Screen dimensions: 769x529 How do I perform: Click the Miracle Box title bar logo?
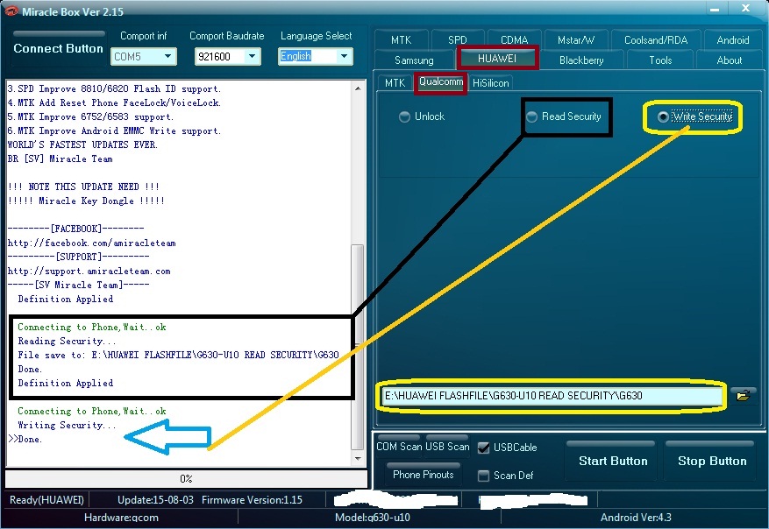click(x=11, y=11)
